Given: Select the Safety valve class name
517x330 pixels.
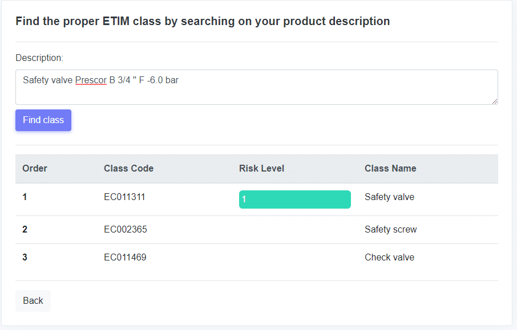Looking at the screenshot, I should tap(389, 197).
